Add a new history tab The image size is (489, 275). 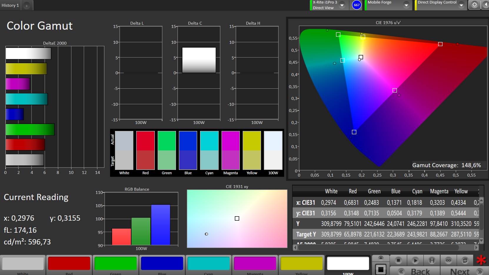tap(26, 6)
